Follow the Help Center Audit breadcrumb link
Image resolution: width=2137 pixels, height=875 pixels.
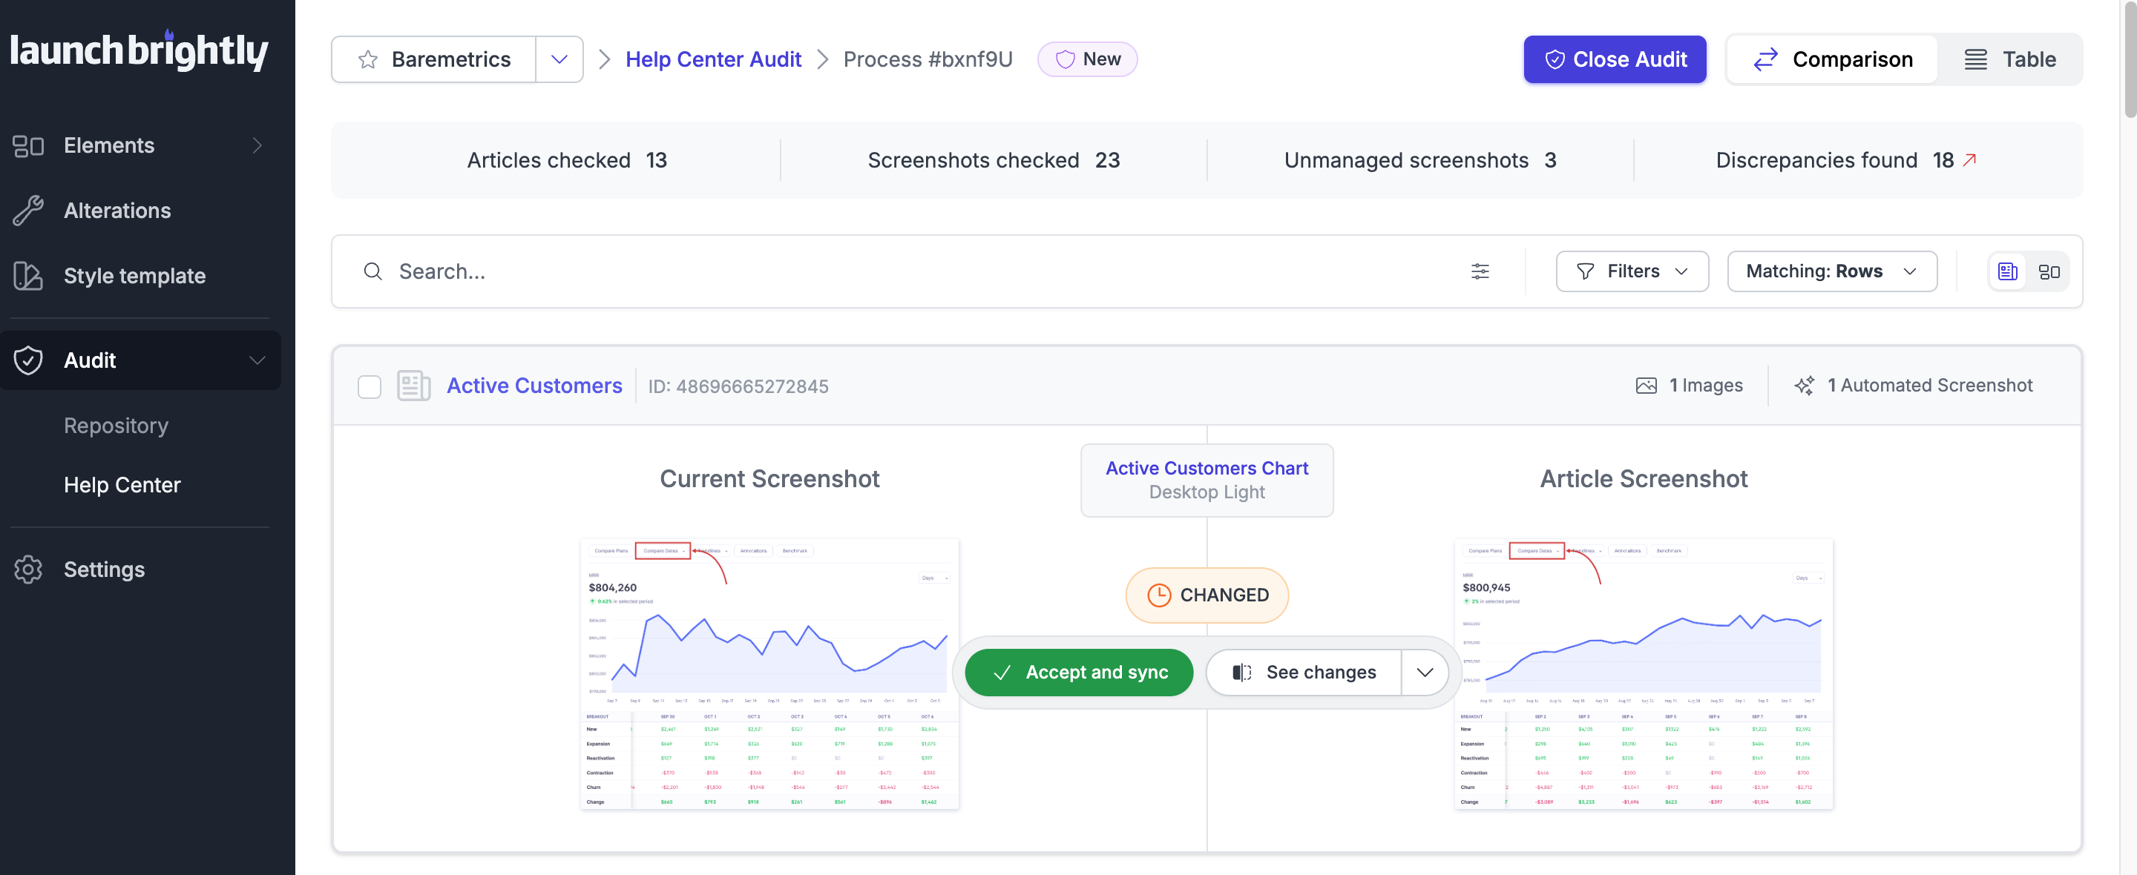[712, 60]
